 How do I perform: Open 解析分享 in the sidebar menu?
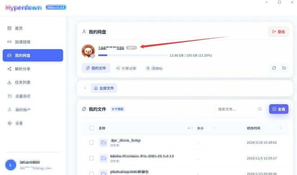[x=33, y=69]
